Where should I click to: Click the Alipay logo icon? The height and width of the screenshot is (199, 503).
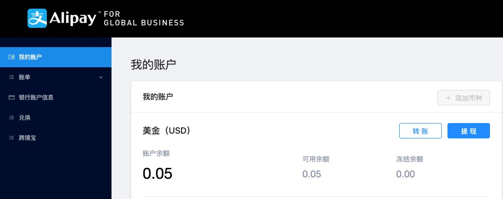click(37, 18)
